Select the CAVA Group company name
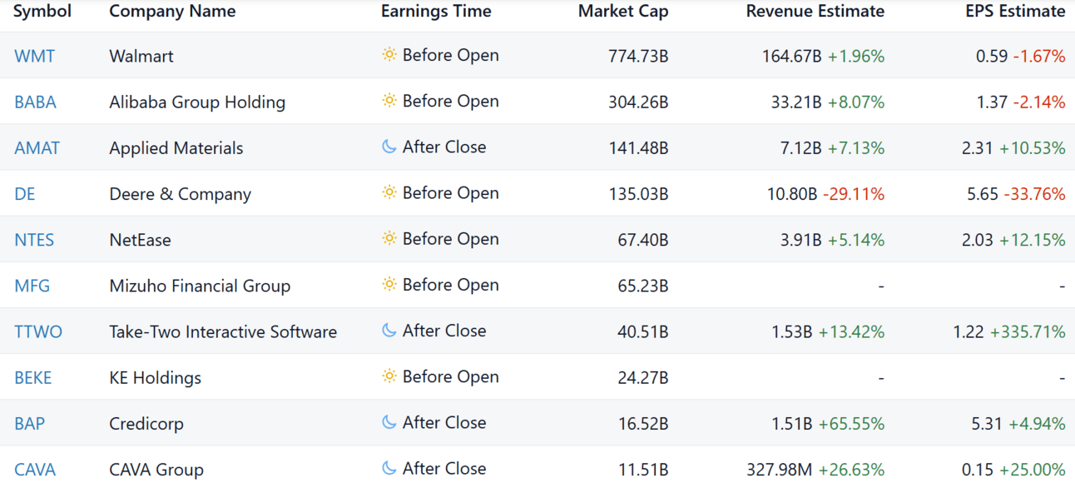1075x488 pixels. (156, 469)
